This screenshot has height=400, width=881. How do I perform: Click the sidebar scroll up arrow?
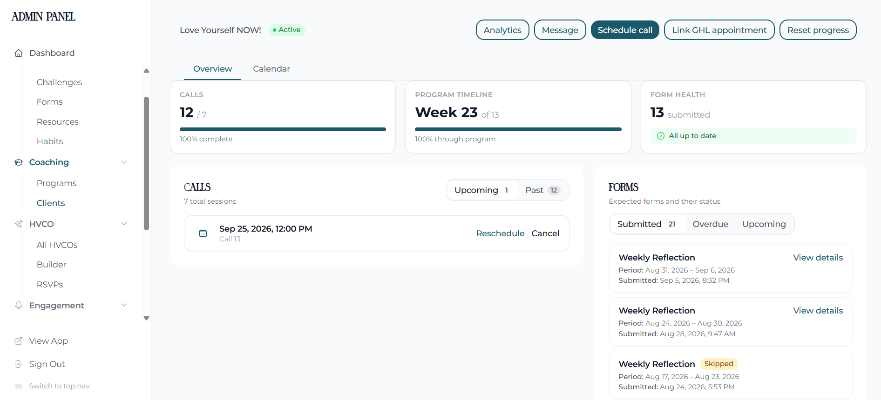coord(146,71)
